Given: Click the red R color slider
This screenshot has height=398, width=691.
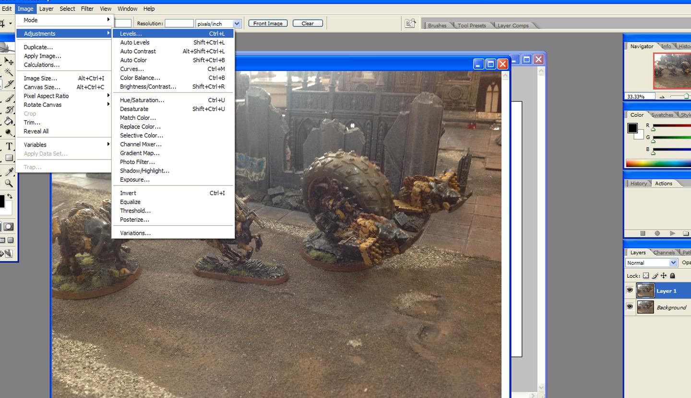Looking at the screenshot, I should pyautogui.click(x=672, y=126).
